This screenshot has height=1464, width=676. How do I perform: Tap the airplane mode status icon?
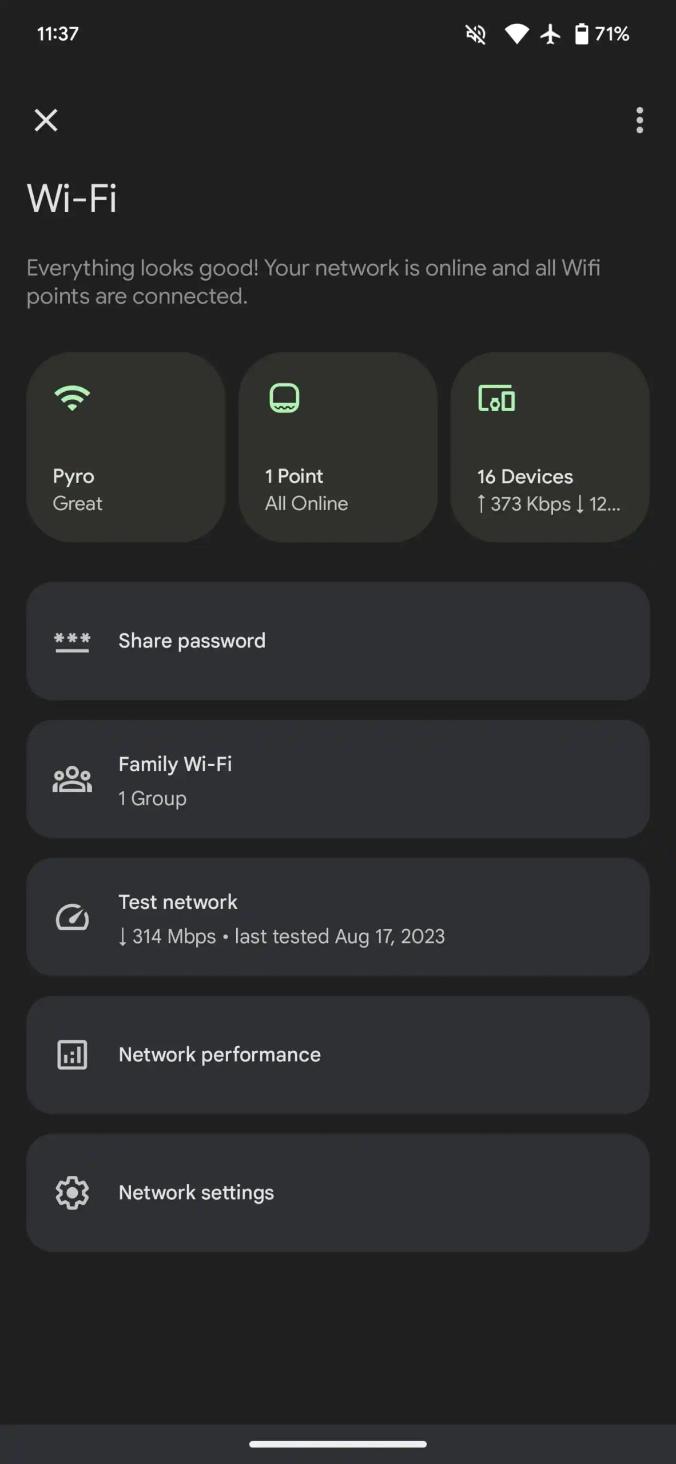(x=550, y=34)
